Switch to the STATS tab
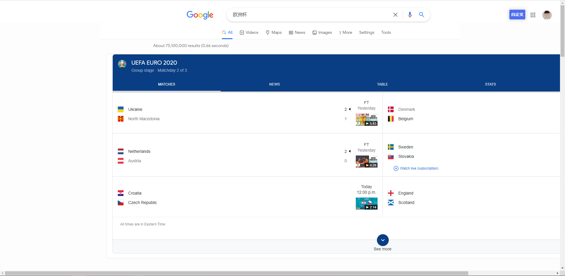This screenshot has height=276, width=565. [x=490, y=84]
